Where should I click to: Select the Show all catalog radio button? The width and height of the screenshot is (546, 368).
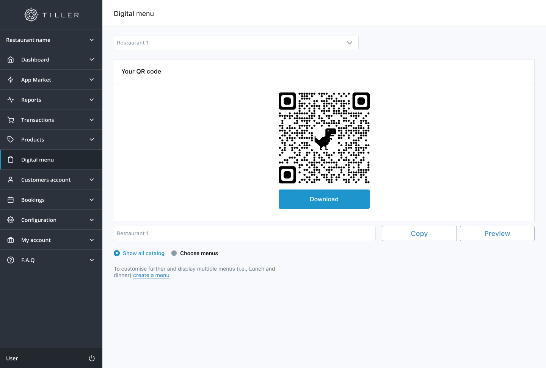coord(117,253)
